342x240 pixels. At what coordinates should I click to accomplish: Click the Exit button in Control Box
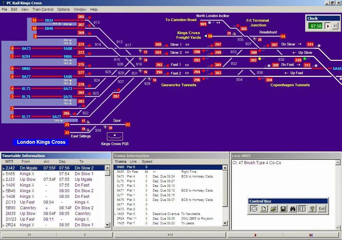click(x=322, y=209)
